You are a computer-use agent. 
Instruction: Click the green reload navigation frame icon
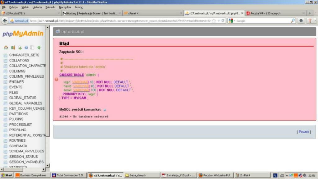click(x=39, y=48)
